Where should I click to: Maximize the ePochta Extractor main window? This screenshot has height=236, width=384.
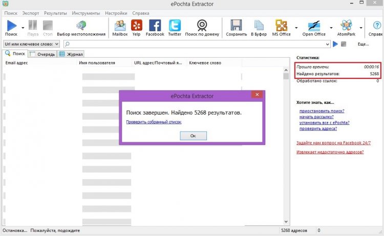pyautogui.click(x=361, y=3)
